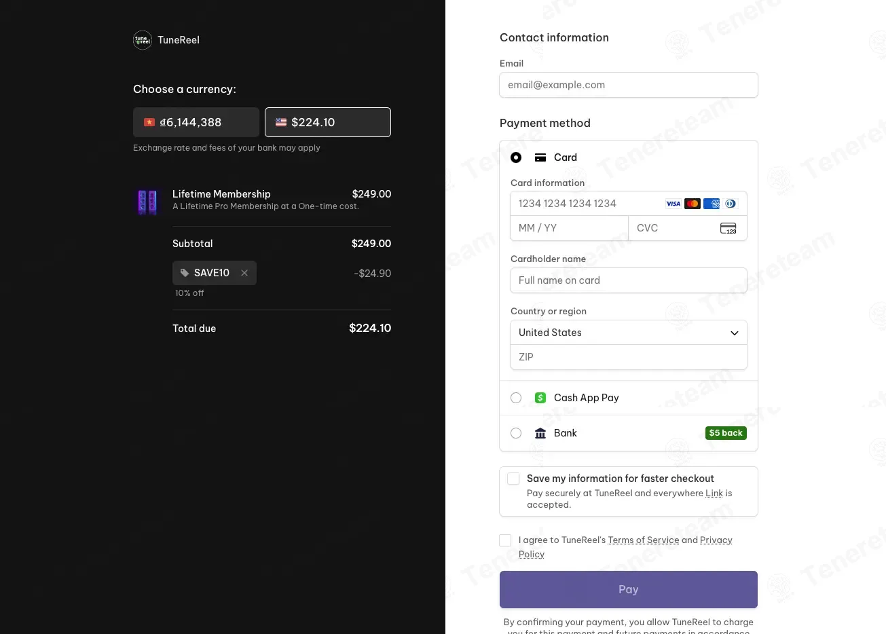Click the SAVE10 coupon tag icon
The width and height of the screenshot is (886, 634).
pos(185,273)
